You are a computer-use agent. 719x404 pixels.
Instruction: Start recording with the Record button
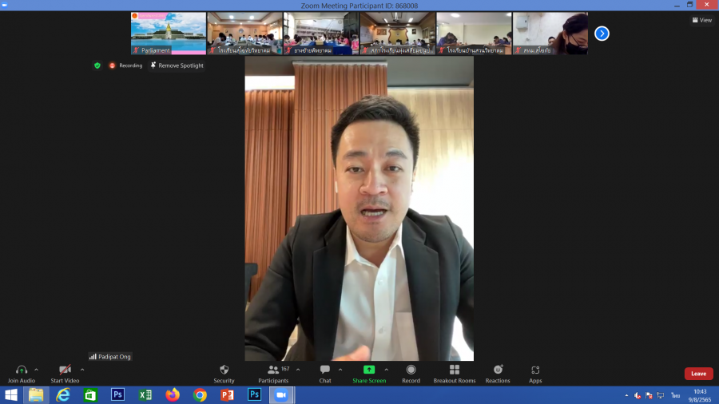pyautogui.click(x=411, y=373)
